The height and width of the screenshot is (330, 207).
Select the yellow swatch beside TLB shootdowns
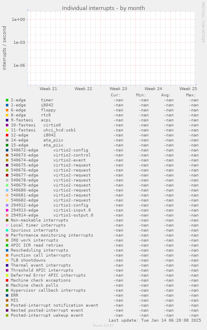click(7, 260)
